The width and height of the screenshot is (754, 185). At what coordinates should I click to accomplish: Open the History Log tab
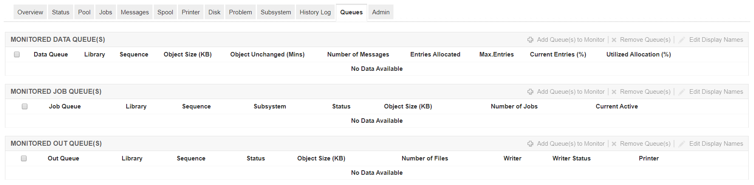coord(315,12)
